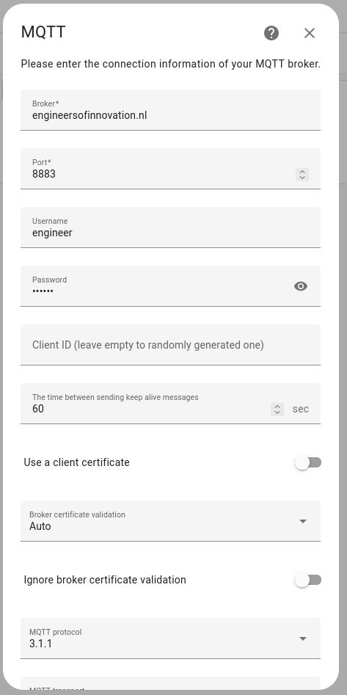347x695 pixels.
Task: Open the Broker certificate validation dropdown
Action: tap(171, 521)
